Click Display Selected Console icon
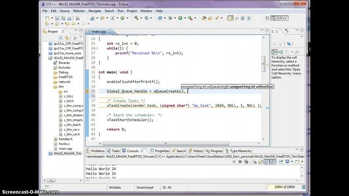349x196 pixels. [x=287, y=162]
